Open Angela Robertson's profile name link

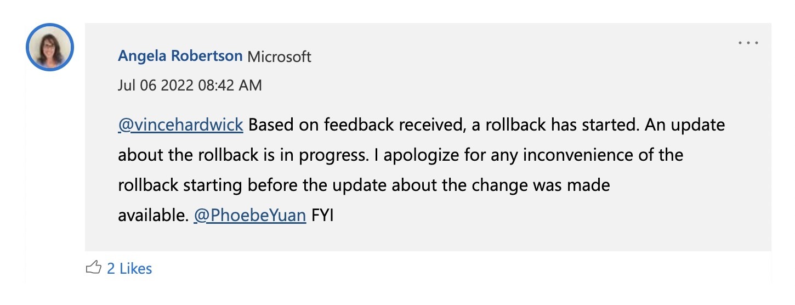coord(180,56)
